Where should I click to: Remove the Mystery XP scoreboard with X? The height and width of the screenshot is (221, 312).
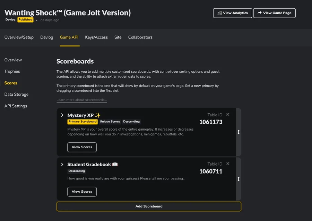click(228, 115)
